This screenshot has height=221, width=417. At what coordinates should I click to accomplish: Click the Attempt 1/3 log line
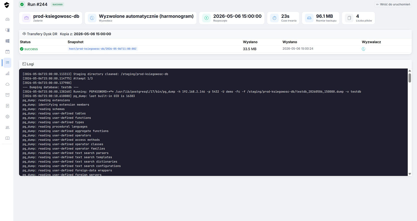click(58, 78)
